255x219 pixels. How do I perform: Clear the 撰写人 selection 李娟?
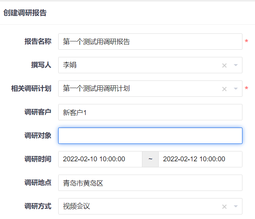(224, 65)
